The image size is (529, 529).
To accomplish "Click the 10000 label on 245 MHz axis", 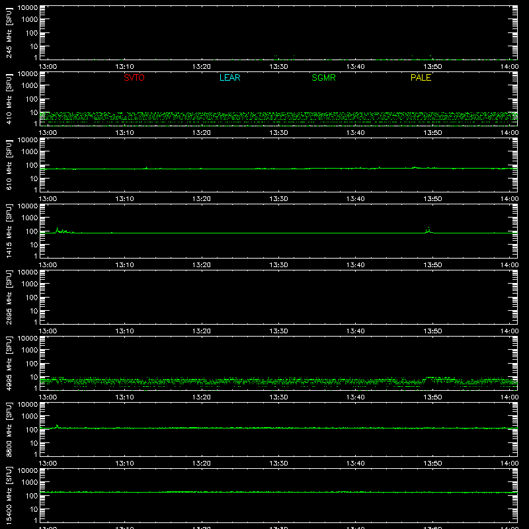I will coord(28,8).
